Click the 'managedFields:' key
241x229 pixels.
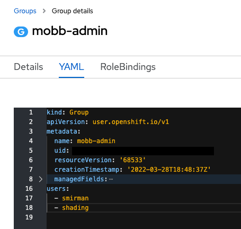pyautogui.click(x=81, y=179)
